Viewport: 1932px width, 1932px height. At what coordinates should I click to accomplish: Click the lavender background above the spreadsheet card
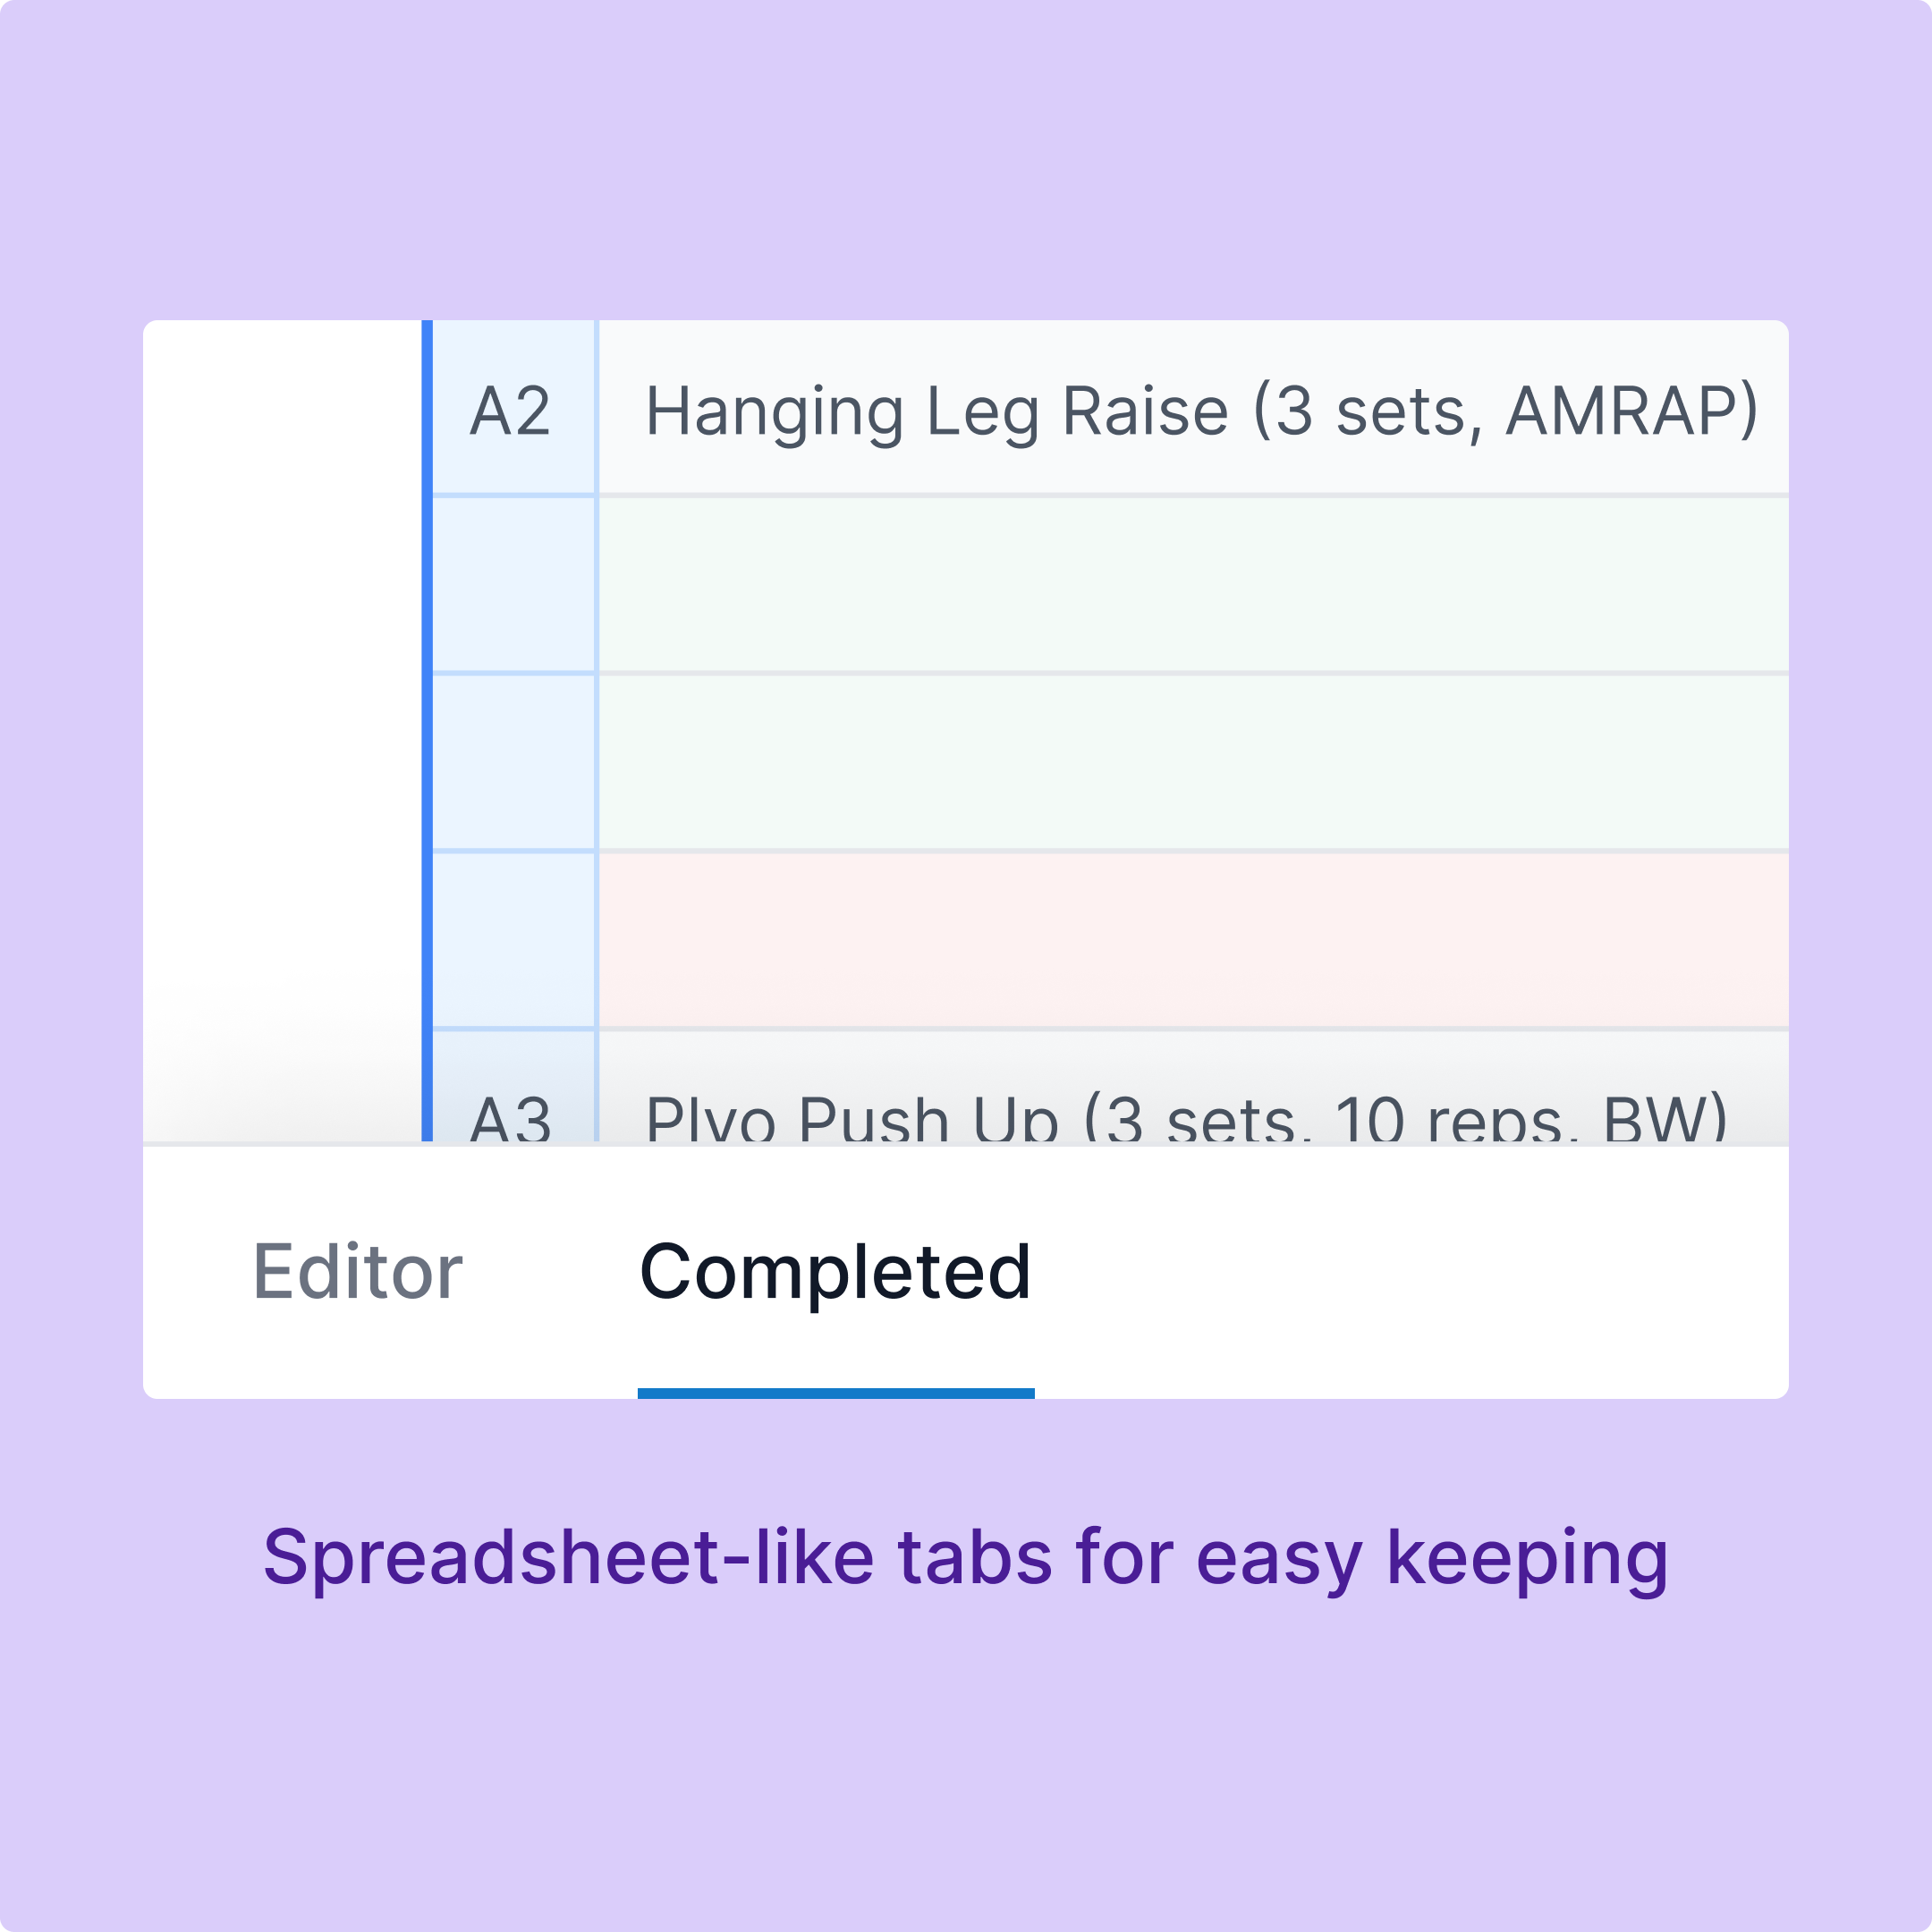[x=965, y=160]
